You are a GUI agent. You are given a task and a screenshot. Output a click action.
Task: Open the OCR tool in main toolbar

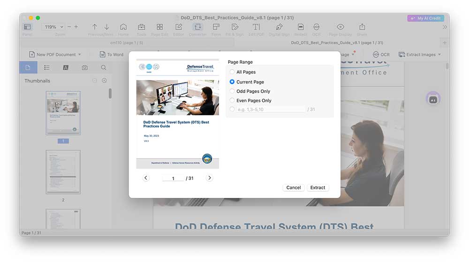317,27
